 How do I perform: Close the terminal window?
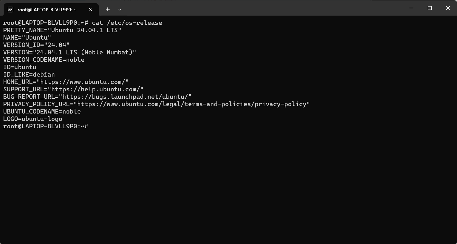pyautogui.click(x=448, y=8)
